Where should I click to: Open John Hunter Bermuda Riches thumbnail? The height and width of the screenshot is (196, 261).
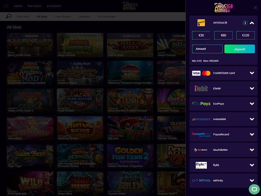80,156
